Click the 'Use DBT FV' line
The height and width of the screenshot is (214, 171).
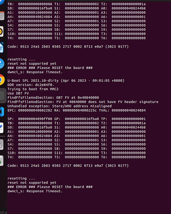(x=18, y=93)
